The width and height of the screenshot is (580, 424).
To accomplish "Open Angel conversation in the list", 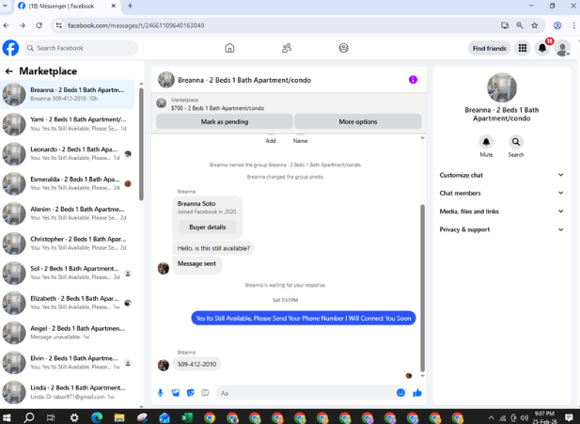I will (68, 333).
